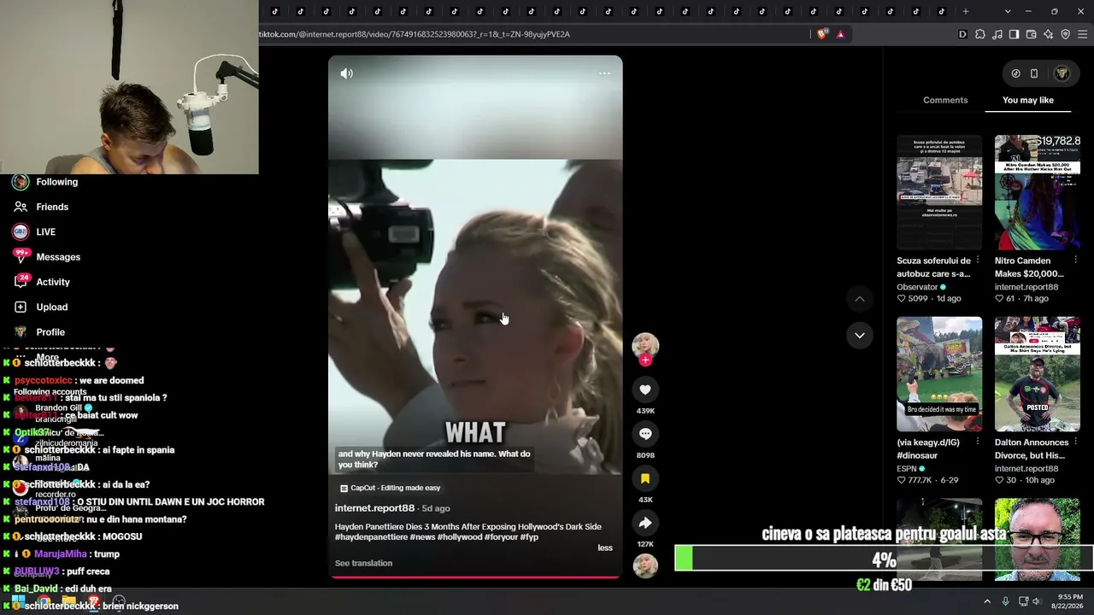Screen dimensions: 1094x615
Task: Open the dinosaur video thumbnail from ESPN
Action: click(x=939, y=374)
